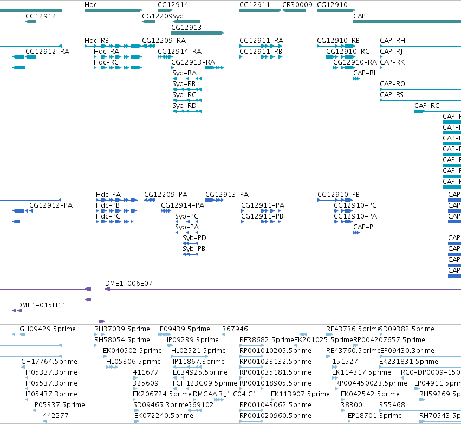The height and width of the screenshot is (424, 461).
Task: Select CAP-PI protein label
Action: [364, 227]
